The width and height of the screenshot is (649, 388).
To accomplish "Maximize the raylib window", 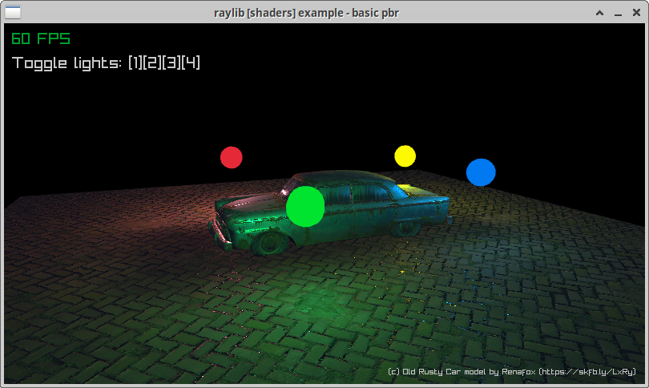I will 599,14.
